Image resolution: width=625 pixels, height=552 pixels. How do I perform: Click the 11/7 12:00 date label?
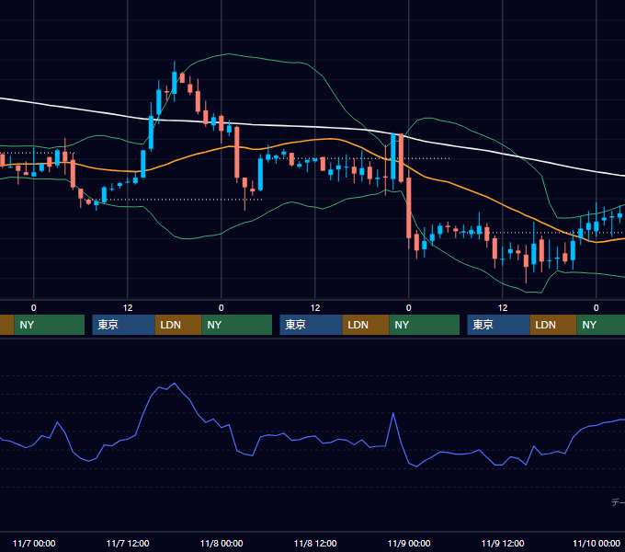coord(128,543)
